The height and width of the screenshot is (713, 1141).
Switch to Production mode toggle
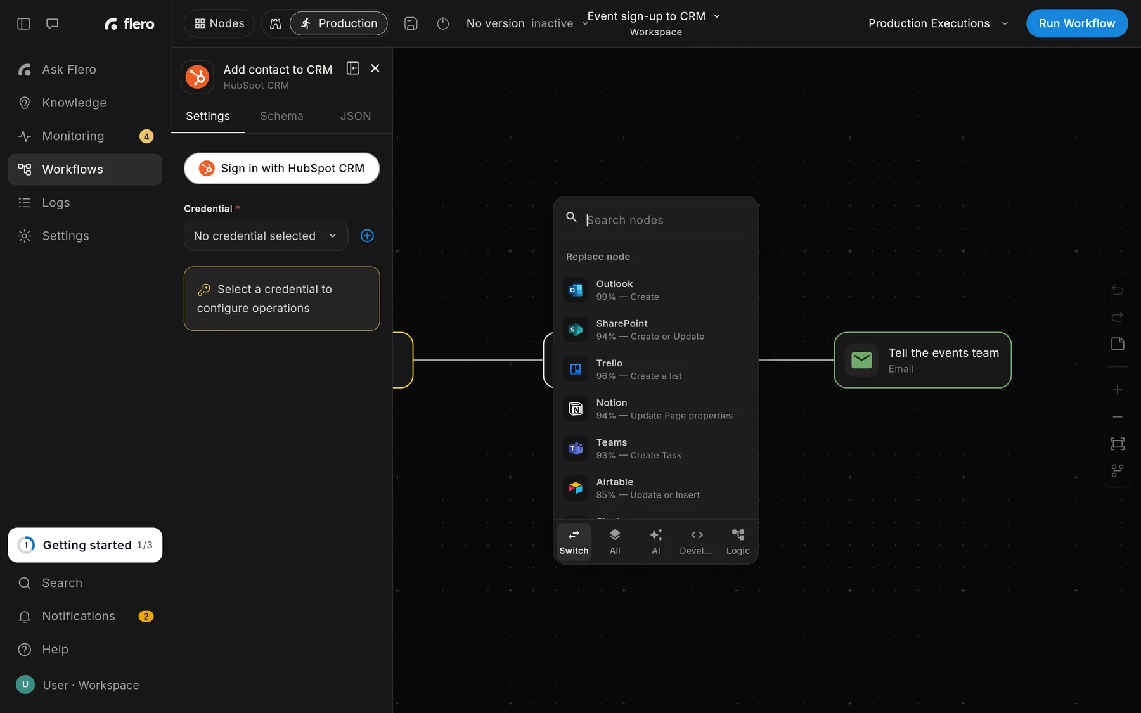338,23
